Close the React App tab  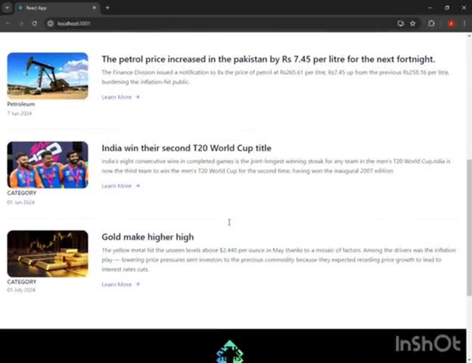tap(94, 8)
